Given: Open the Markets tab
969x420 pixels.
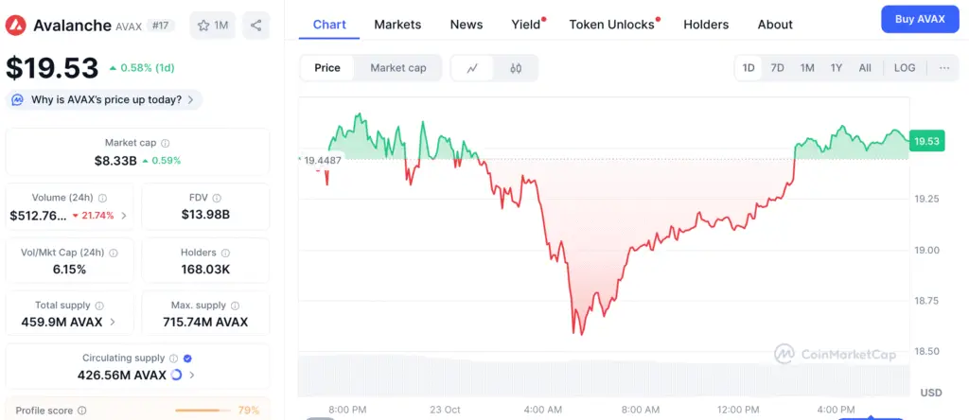Looking at the screenshot, I should 397,25.
